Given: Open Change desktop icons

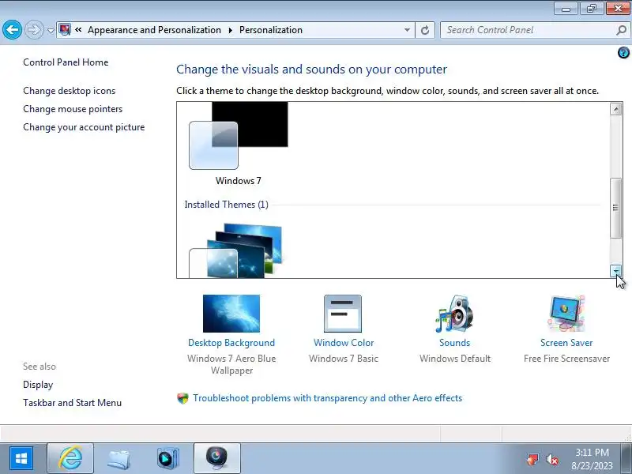Looking at the screenshot, I should 69,91.
